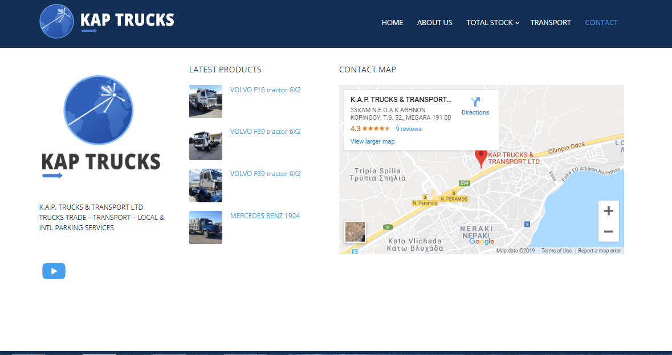Screen dimensions: 672x355
Task: Click the Map data ©2019 text
Action: point(516,251)
